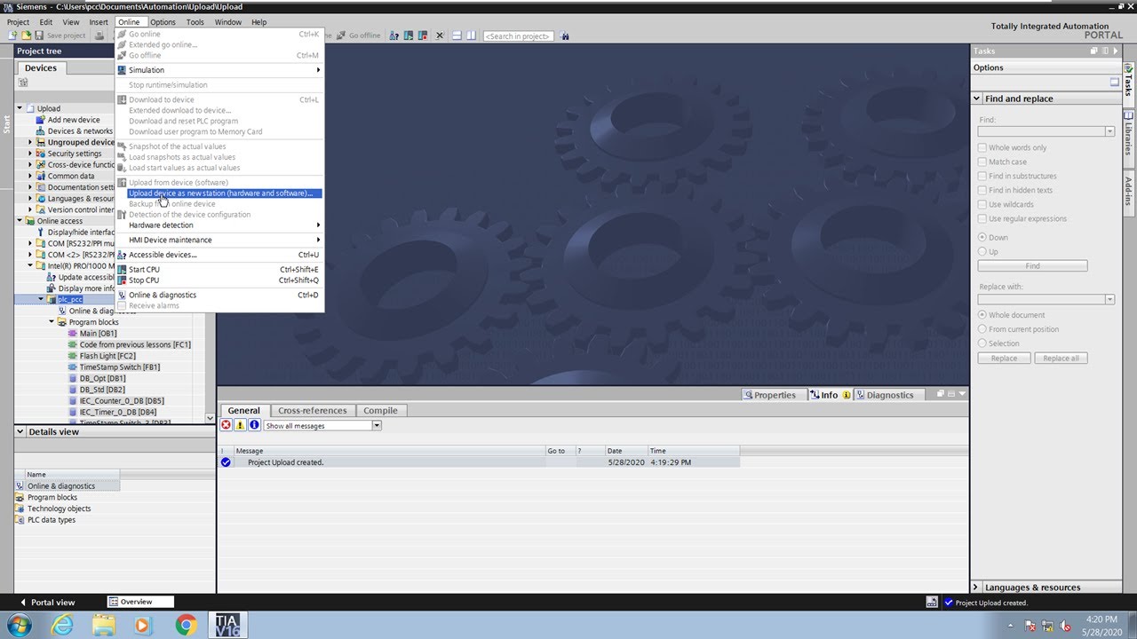Viewport: 1137px width, 639px height.
Task: Collapse the Find and replace section
Action: 977,99
